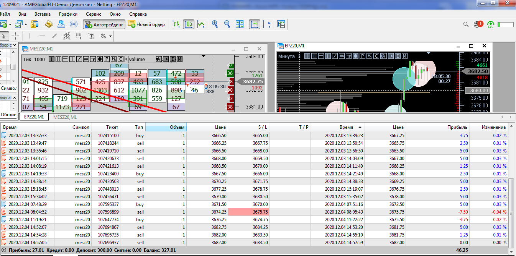Viewport: 516px width, 256px height.
Task: Click the Новый ордер button
Action: coord(147,24)
